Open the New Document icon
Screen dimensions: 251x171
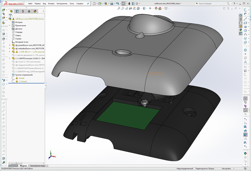click(x=94, y=3)
